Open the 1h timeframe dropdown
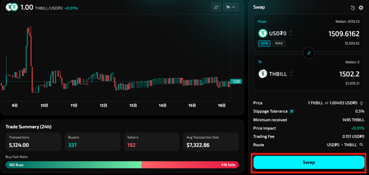This screenshot has height=175, width=369. coord(231,7)
